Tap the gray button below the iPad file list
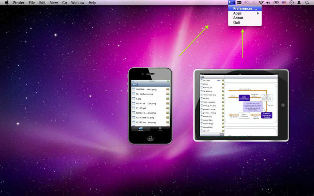Viewport: 314px width, 196px height. (x=221, y=134)
